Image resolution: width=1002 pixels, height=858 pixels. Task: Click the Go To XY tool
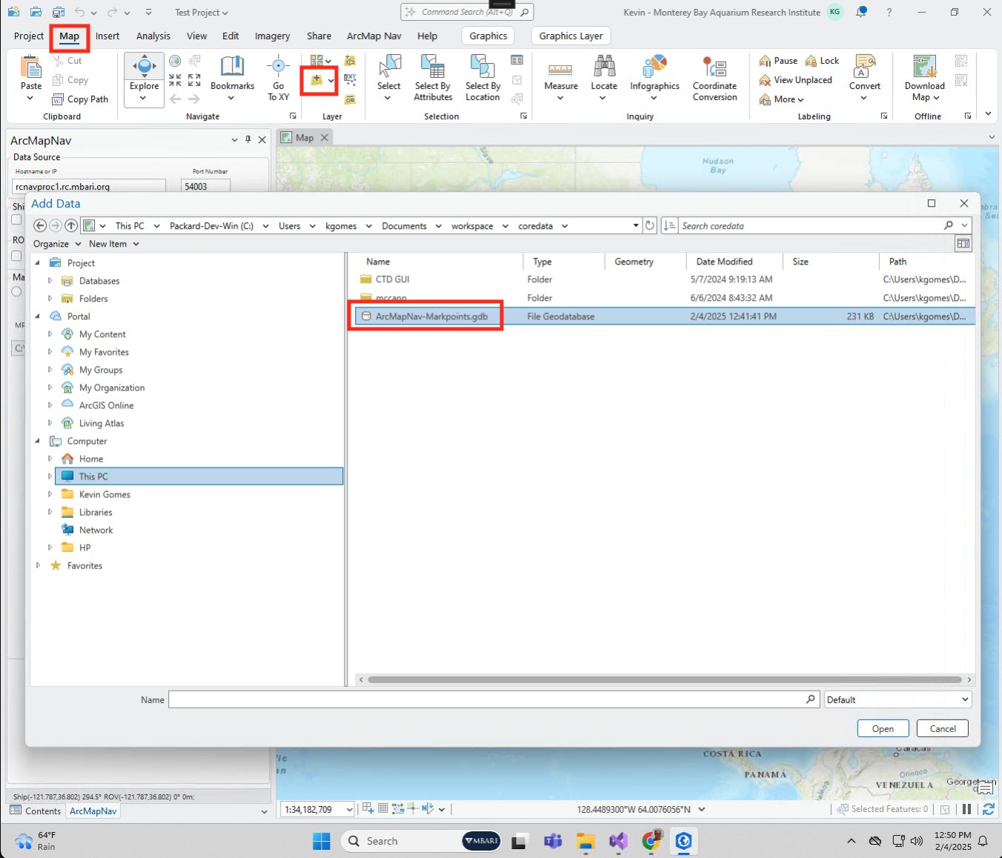[278, 78]
